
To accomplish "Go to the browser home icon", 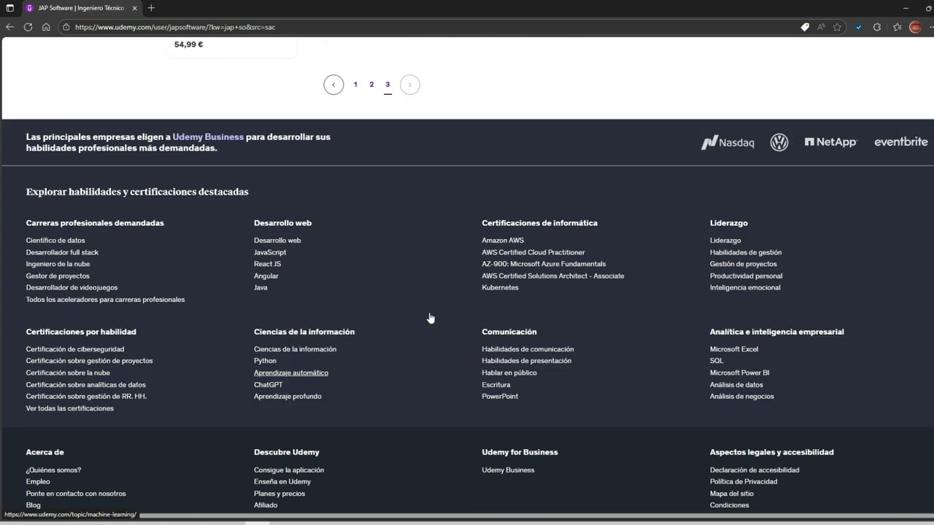I will (46, 27).
